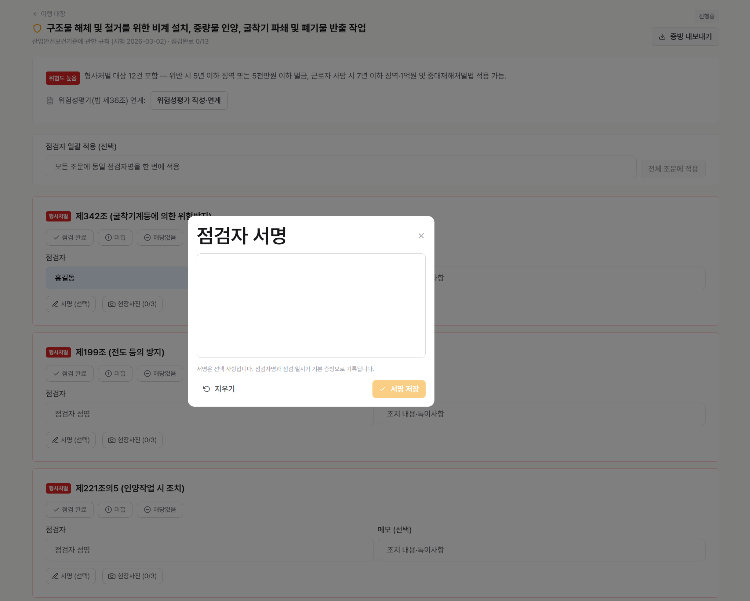Open 서명 (선택) for 제342조
Viewport: 750px width, 601px height.
coord(71,304)
